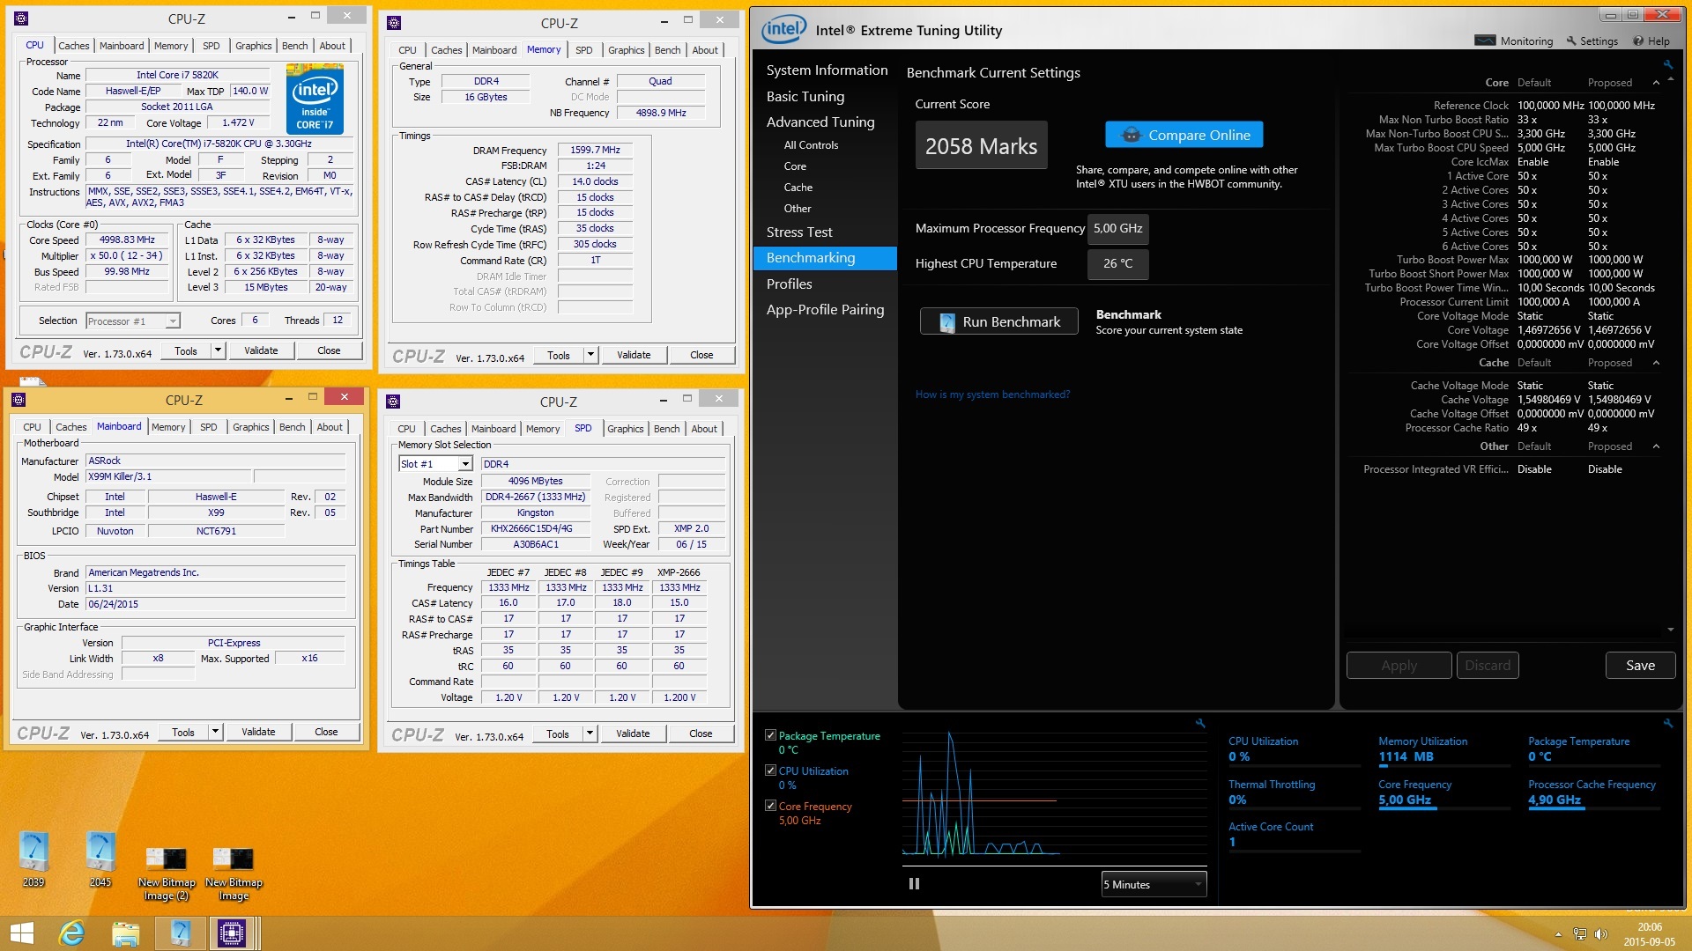This screenshot has height=951, width=1692.
Task: Launch Internet Explorer from taskbar
Action: click(71, 933)
